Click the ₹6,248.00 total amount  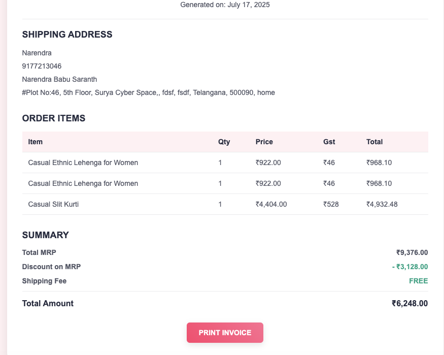pyautogui.click(x=409, y=303)
